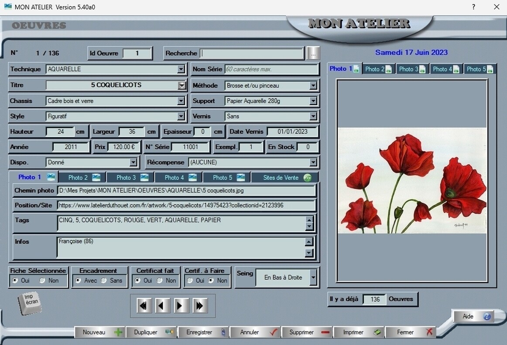This screenshot has height=345, width=507.
Task: Click the Imprimer button
Action: (x=359, y=332)
